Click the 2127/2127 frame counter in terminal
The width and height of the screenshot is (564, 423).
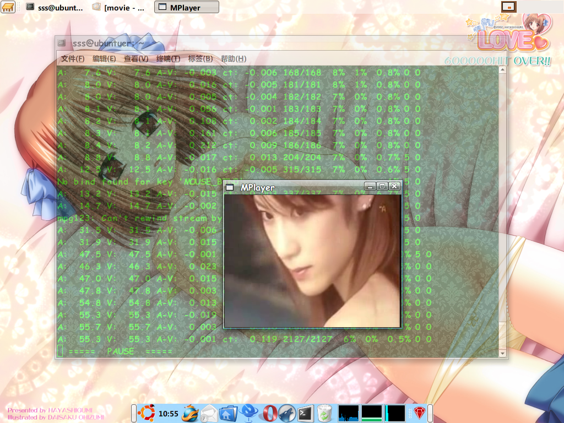(307, 339)
